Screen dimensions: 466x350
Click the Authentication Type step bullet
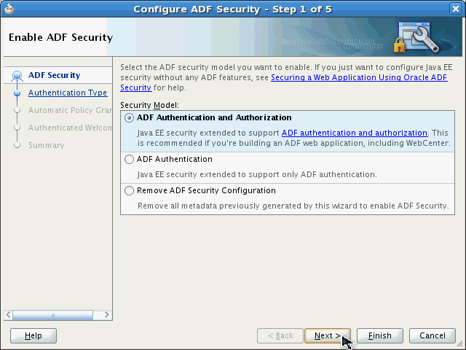(x=17, y=93)
